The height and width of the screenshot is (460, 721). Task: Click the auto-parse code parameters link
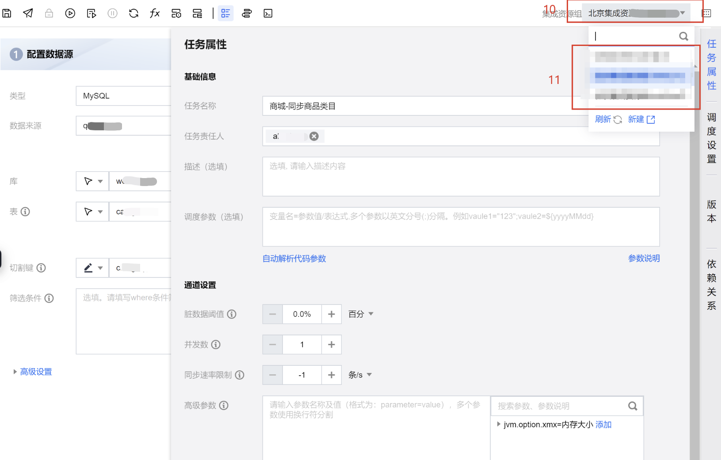pos(294,259)
